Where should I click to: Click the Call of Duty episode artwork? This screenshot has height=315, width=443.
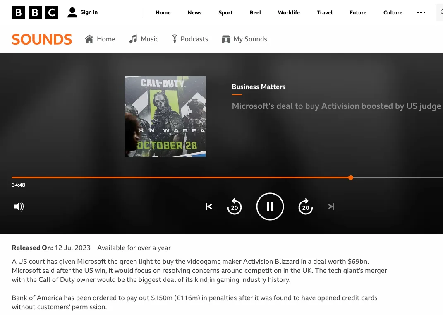[x=165, y=116]
